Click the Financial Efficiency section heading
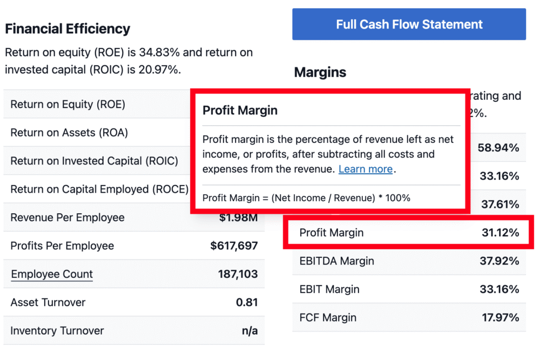The image size is (553, 361). (68, 29)
